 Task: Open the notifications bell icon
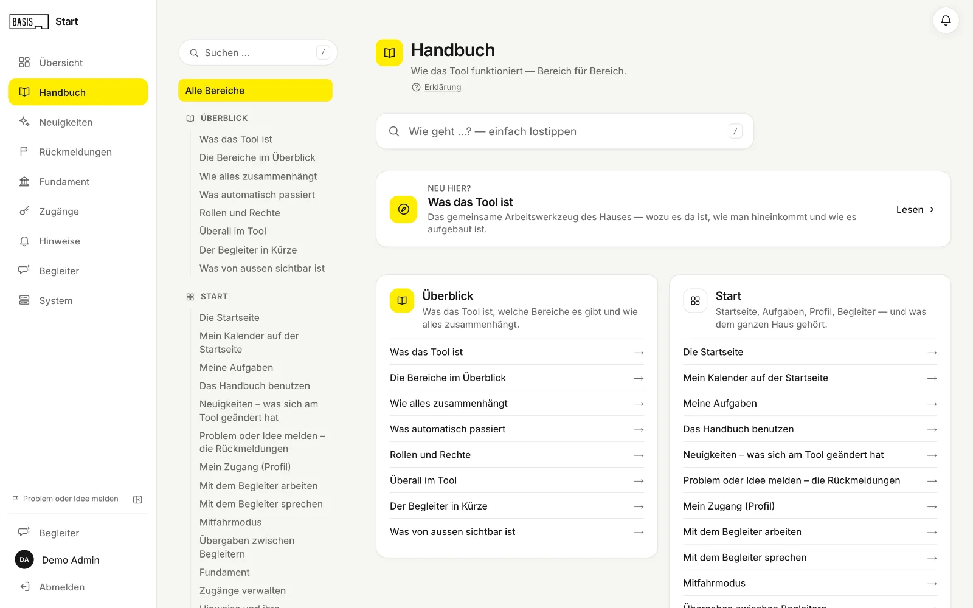pyautogui.click(x=946, y=21)
